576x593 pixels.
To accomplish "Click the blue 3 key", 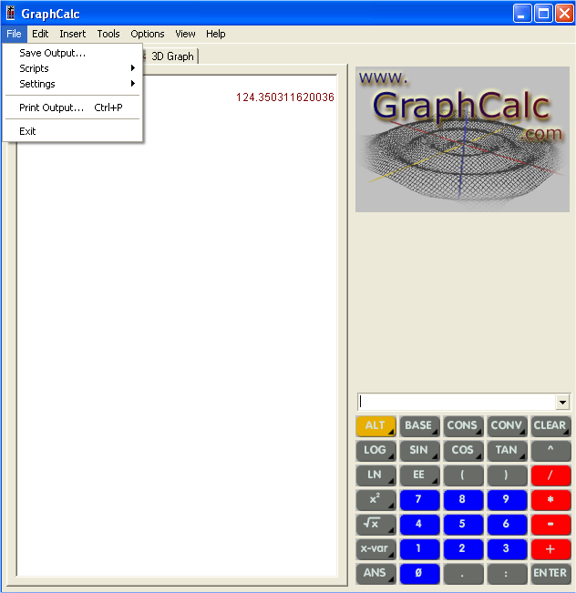I will click(507, 549).
